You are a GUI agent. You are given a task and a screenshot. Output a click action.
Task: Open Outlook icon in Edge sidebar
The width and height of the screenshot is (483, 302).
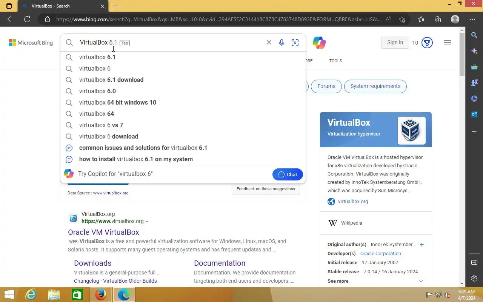pos(474,114)
